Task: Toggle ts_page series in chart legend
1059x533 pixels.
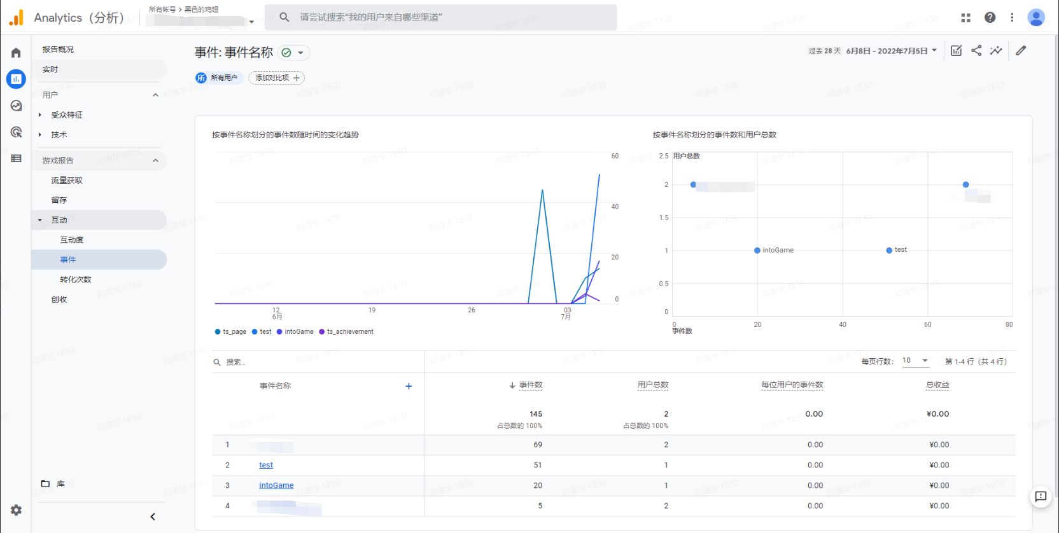Action: 230,331
